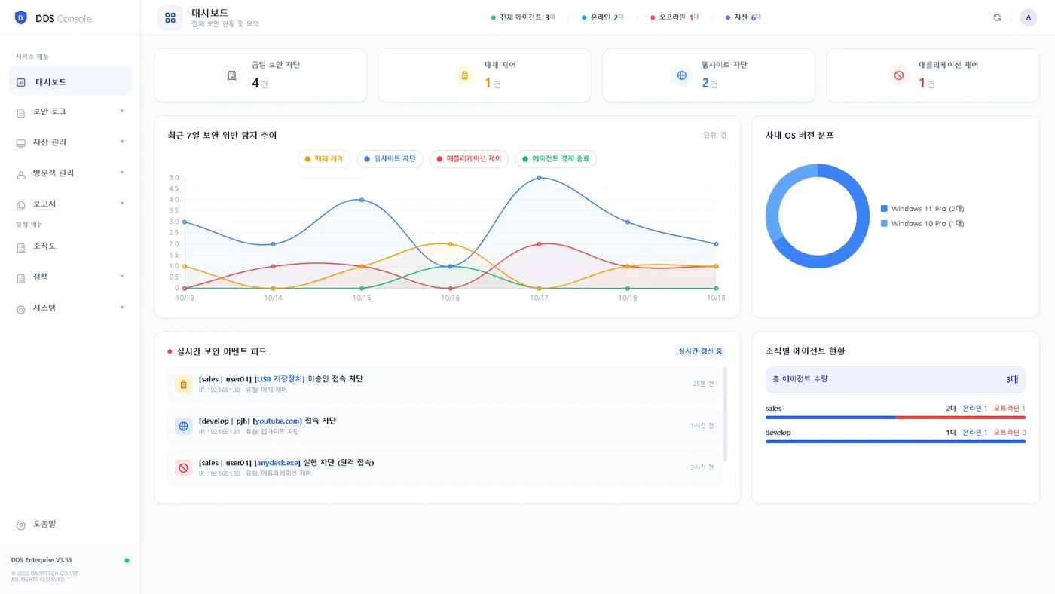The image size is (1055, 594).
Task: Expand the 방문객 관리 menu arrow
Action: click(x=122, y=173)
